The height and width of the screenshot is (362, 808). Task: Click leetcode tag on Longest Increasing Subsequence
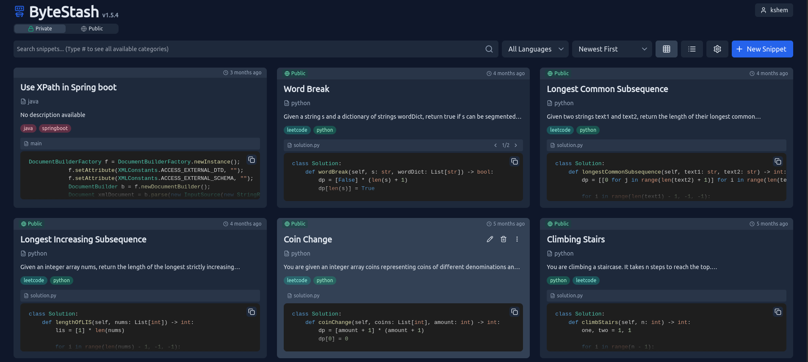click(34, 280)
